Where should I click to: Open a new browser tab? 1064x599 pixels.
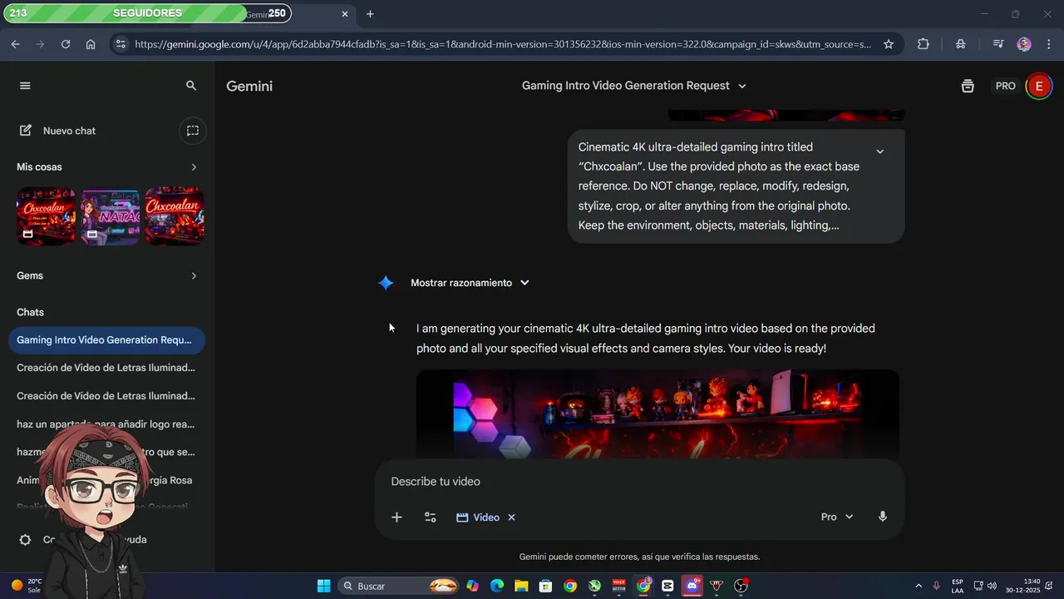coord(370,14)
